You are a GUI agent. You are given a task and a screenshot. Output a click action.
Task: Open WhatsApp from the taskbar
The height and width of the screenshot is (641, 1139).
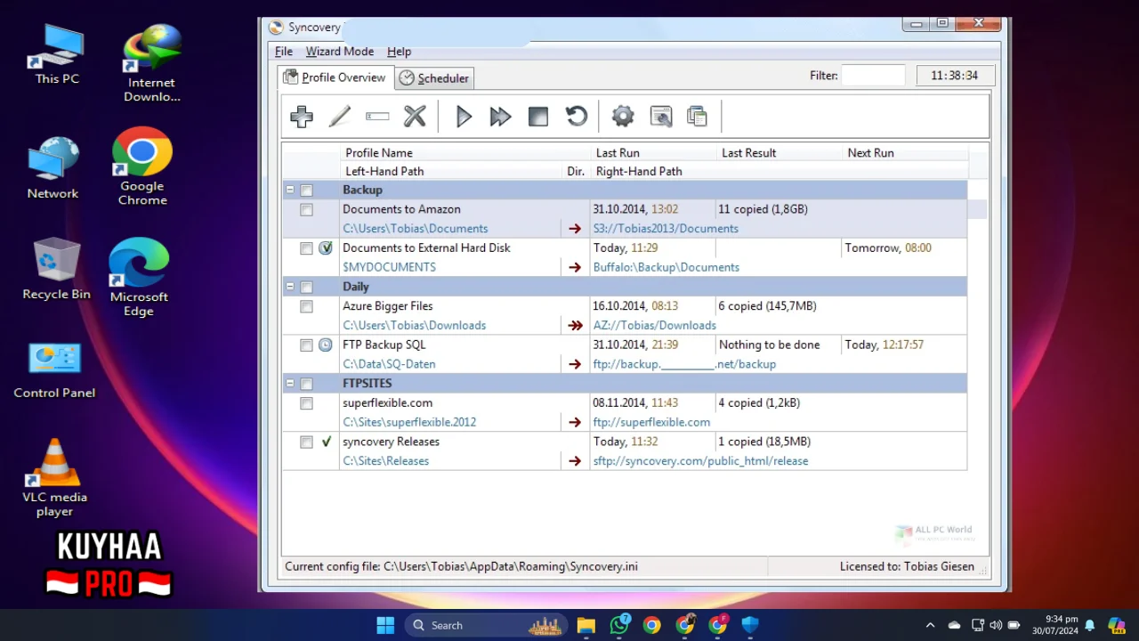[619, 625]
